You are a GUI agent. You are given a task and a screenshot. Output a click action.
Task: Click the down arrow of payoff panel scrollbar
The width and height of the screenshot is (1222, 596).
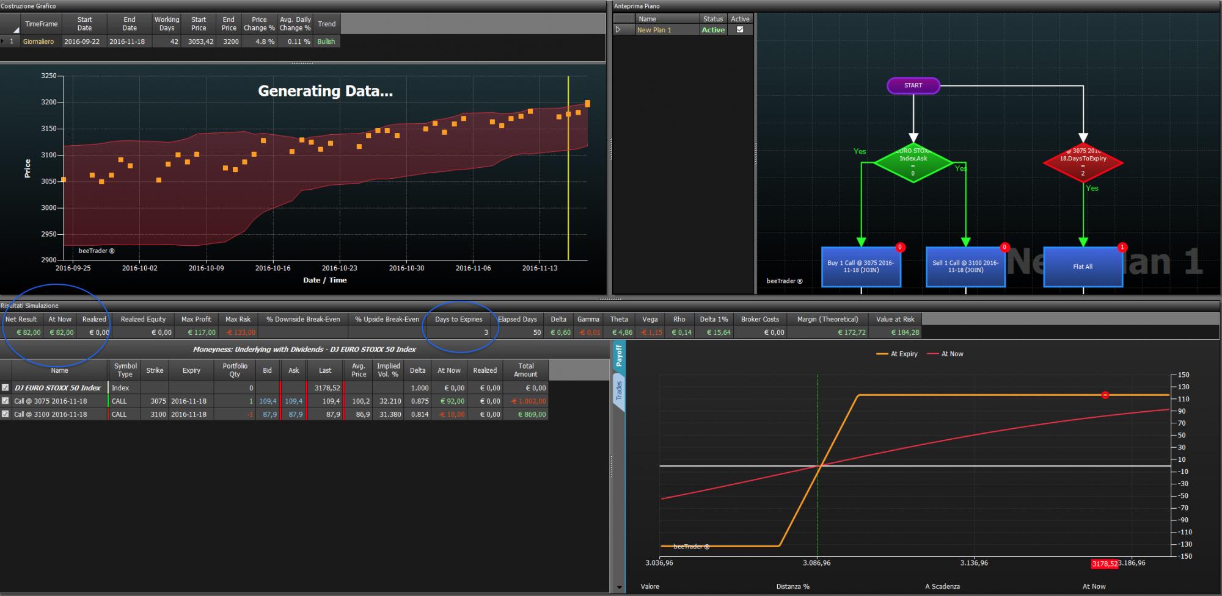(619, 588)
